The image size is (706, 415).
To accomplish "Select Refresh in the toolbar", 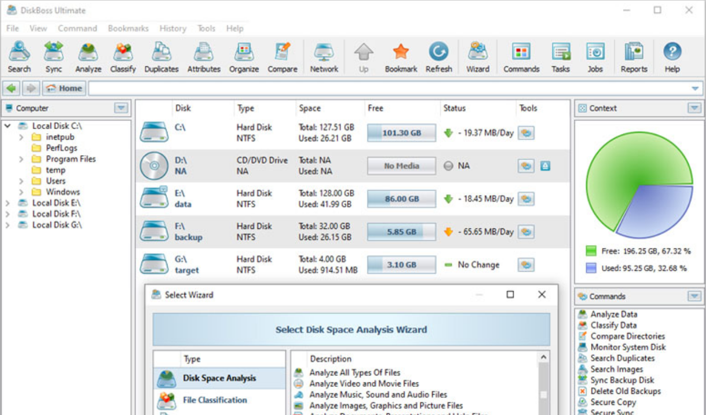I will pyautogui.click(x=439, y=54).
